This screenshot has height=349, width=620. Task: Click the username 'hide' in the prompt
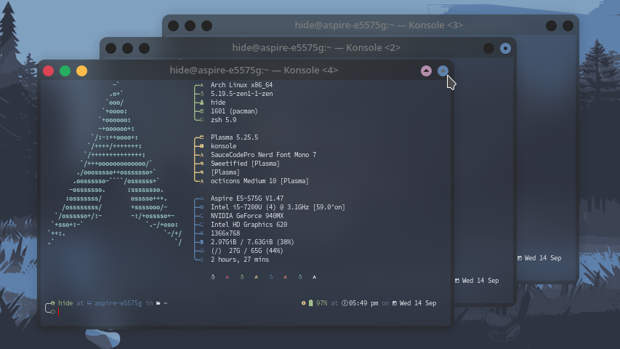(x=65, y=303)
